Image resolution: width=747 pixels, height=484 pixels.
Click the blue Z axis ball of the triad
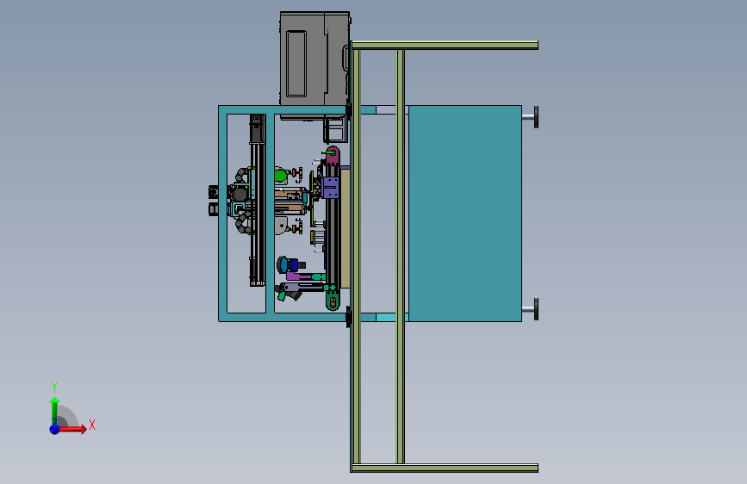54,429
